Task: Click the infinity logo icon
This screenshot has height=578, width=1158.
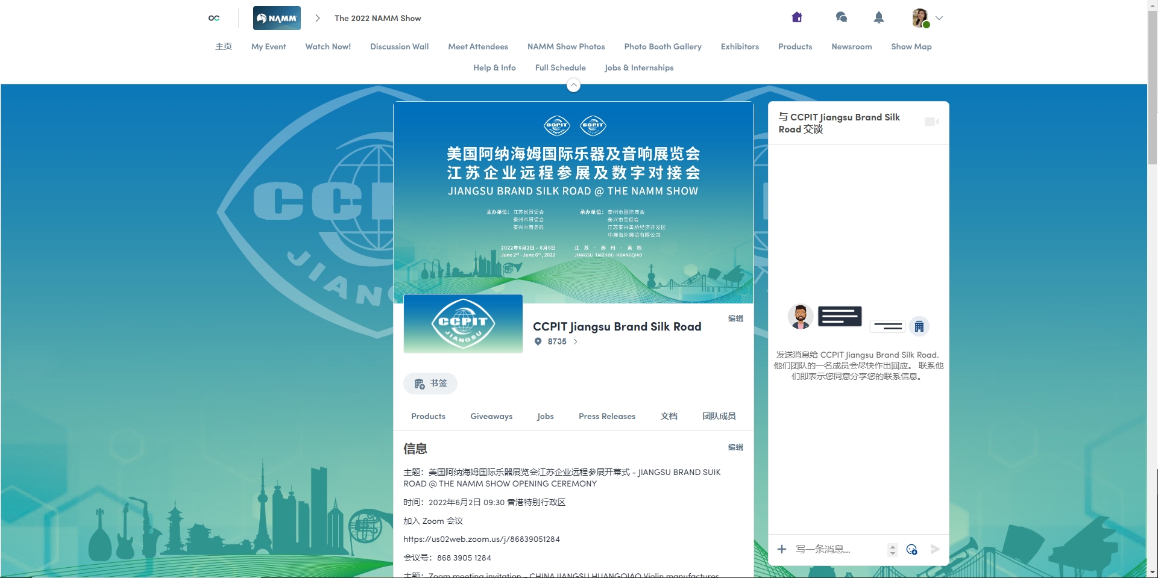Action: 214,18
